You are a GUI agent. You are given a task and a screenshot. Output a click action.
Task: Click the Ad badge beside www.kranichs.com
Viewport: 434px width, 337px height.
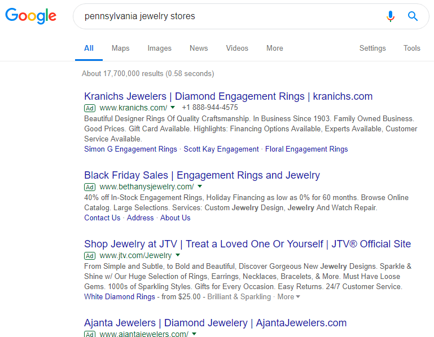[90, 108]
